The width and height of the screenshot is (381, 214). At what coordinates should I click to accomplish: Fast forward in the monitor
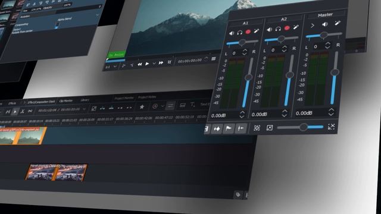point(161,63)
